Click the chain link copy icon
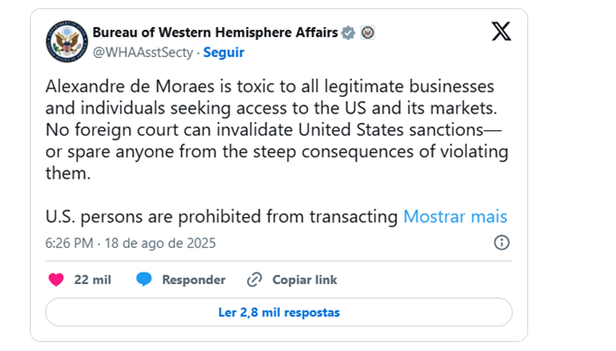The width and height of the screenshot is (616, 351). 254,280
